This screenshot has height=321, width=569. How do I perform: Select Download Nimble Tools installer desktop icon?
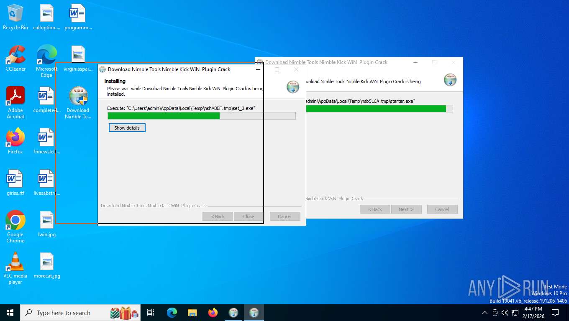(78, 103)
